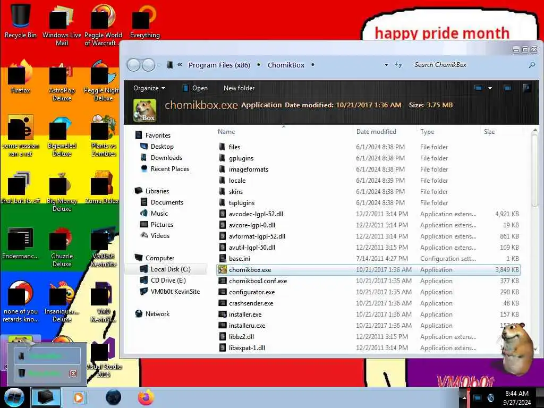This screenshot has width=544, height=408.
Task: Sort by the Date modified column
Action: coord(376,132)
